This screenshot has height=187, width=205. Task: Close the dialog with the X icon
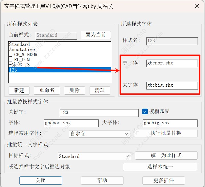tap(196, 6)
